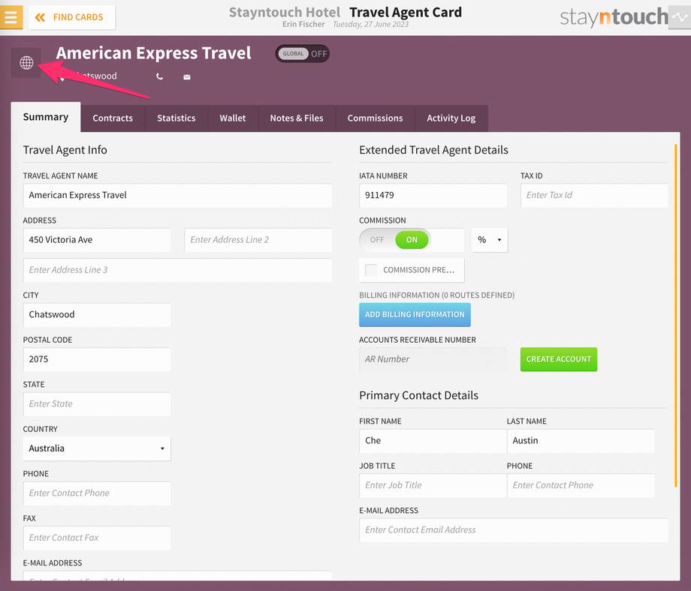This screenshot has width=691, height=591.
Task: Switch to the Summary tab
Action: (x=46, y=117)
